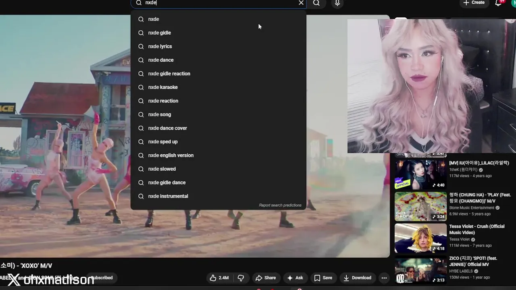516x290 pixels.
Task: Click magnifier icon beside 'nxde karaoke'
Action: 141,87
